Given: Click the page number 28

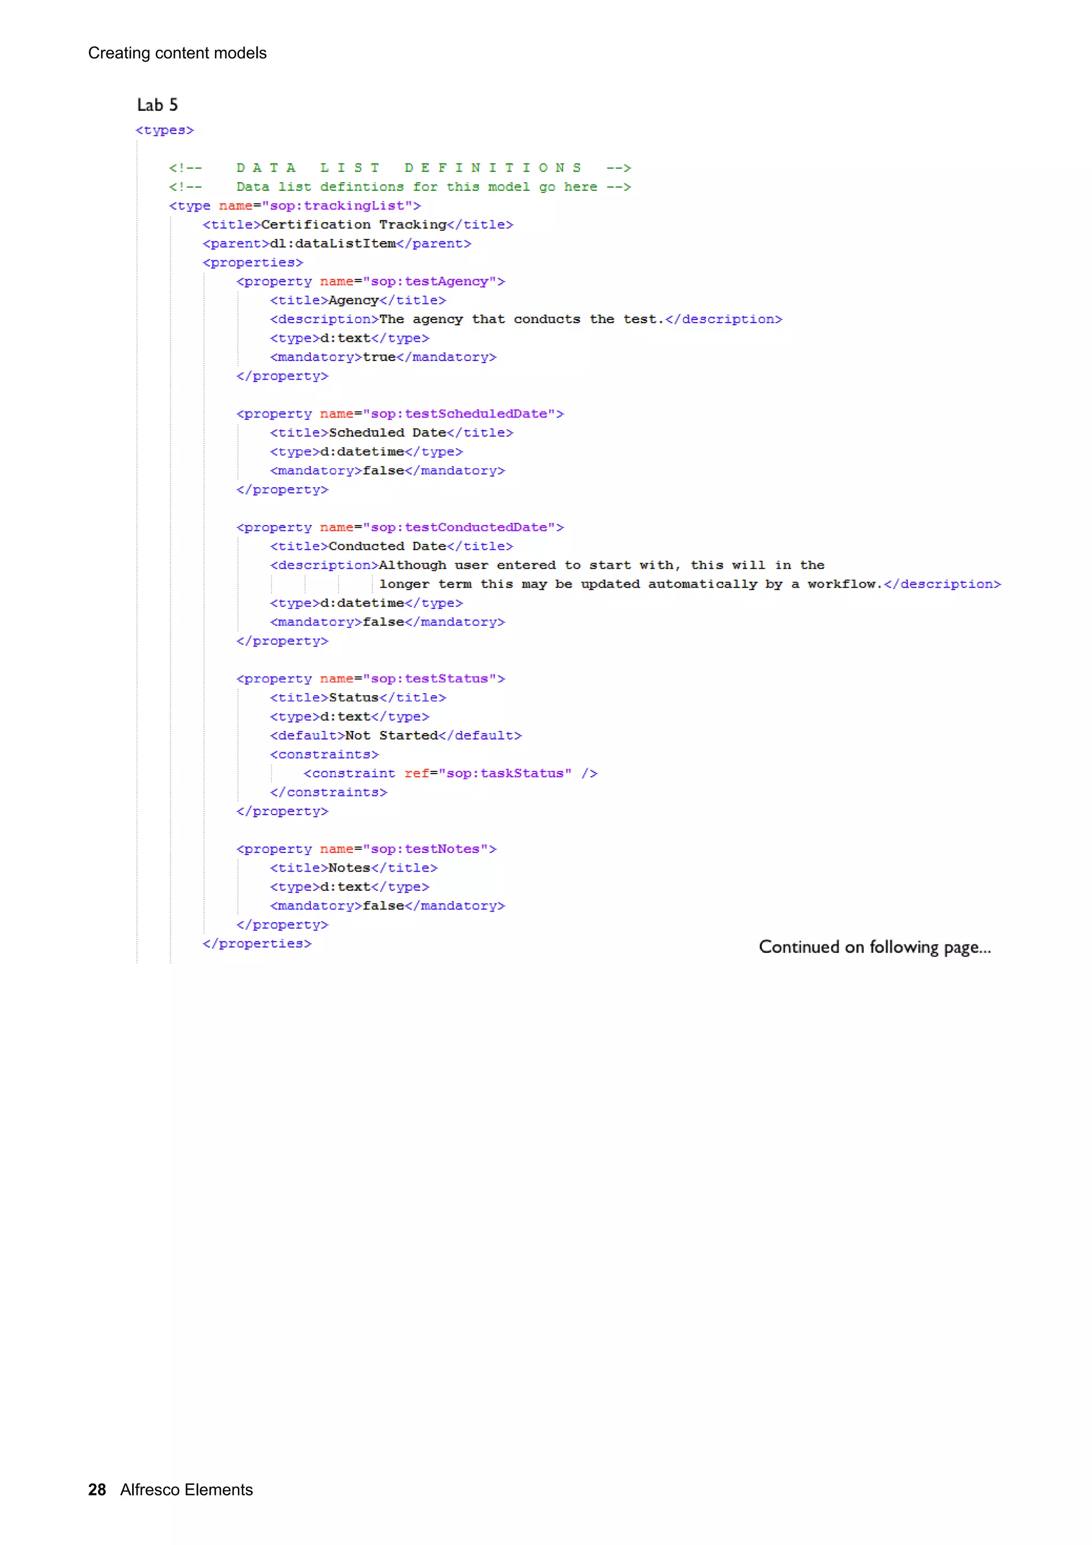Looking at the screenshot, I should 97,1490.
